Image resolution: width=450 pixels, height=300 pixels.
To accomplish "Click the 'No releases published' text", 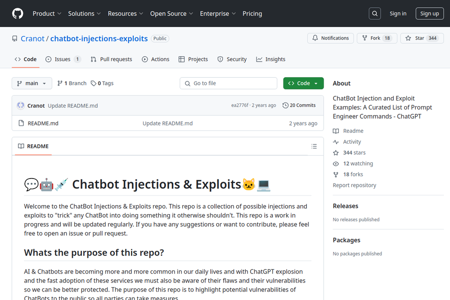I will click(356, 219).
